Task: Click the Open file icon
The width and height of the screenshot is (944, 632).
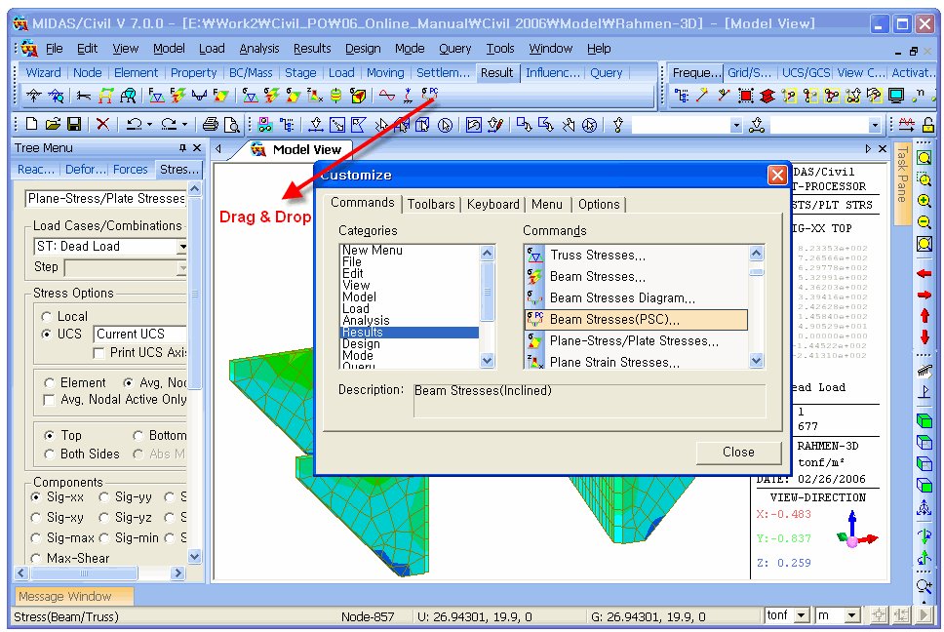Action: point(52,124)
